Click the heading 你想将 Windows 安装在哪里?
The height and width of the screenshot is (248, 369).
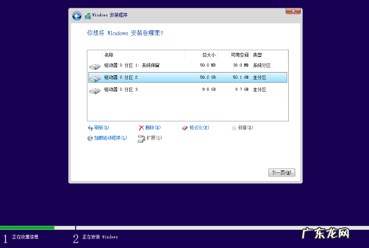coord(125,33)
